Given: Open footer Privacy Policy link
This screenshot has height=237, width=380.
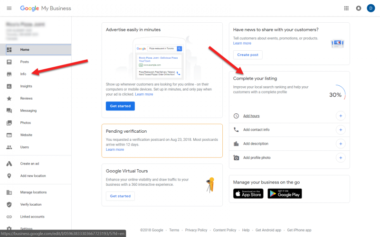Looking at the screenshot, I should coord(196,230).
